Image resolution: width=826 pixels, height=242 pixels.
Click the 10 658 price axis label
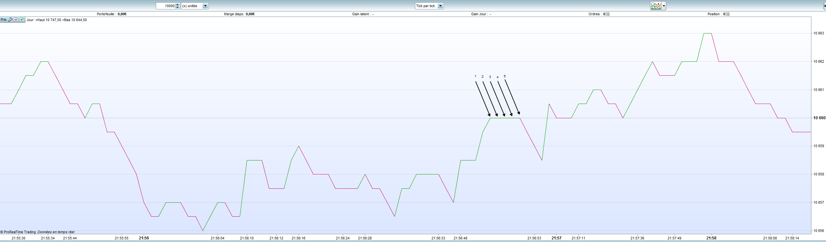tap(819, 174)
